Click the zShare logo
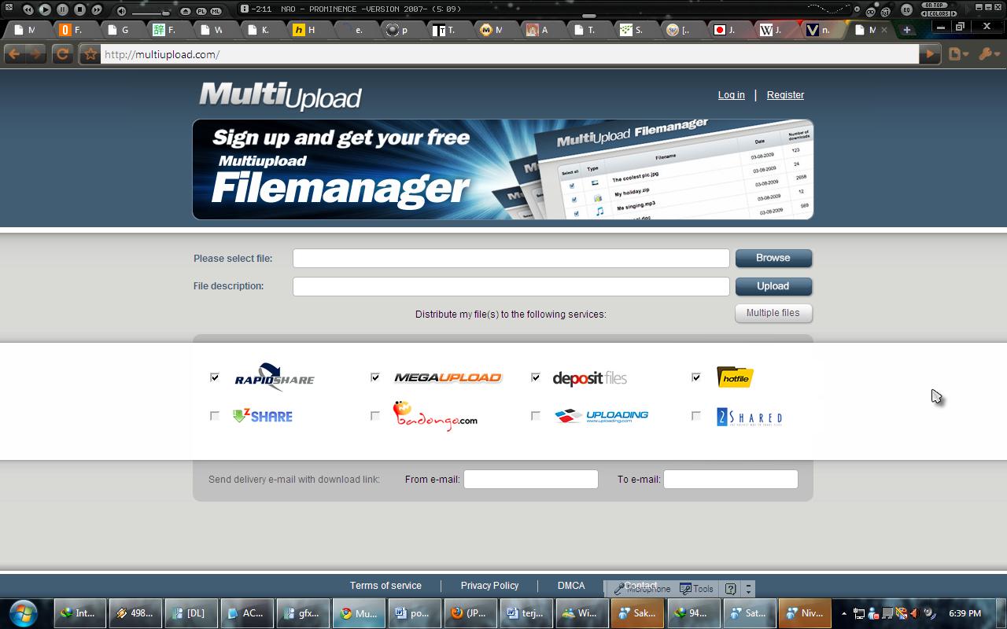The image size is (1007, 629). coord(263,416)
